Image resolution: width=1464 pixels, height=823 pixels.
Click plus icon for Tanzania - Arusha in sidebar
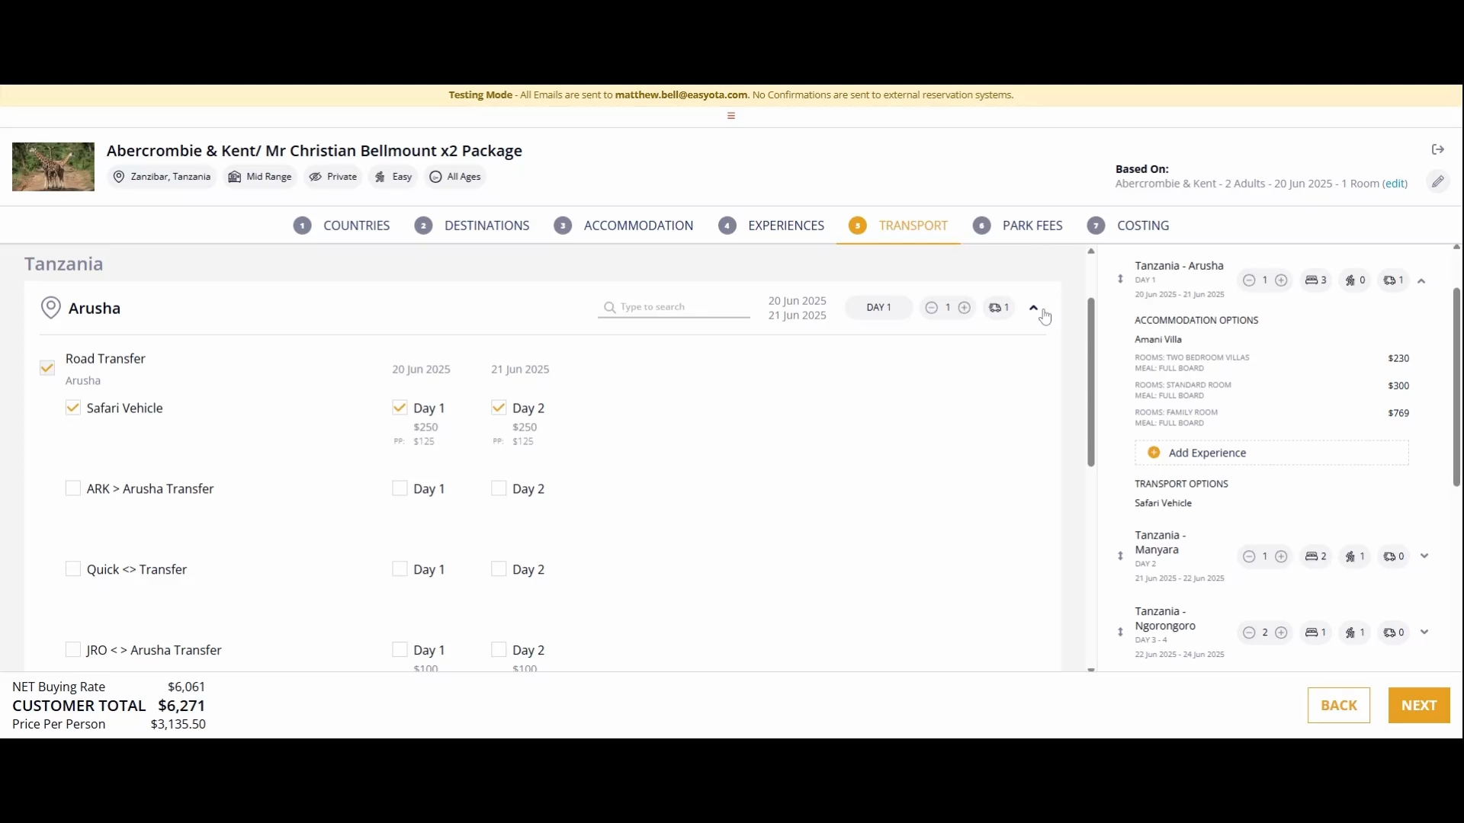[x=1282, y=280]
